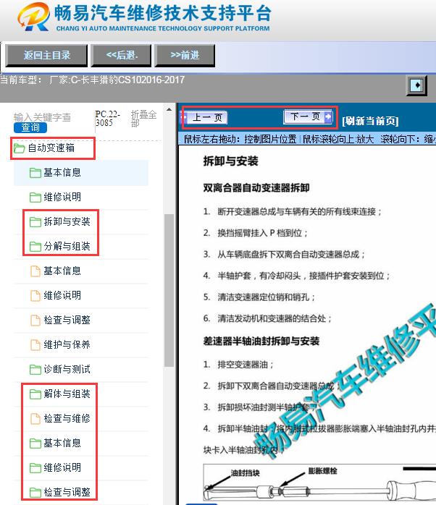The height and width of the screenshot is (505, 436).
Task: Open the 维修说明 item with the document icon
Action: pos(62,295)
